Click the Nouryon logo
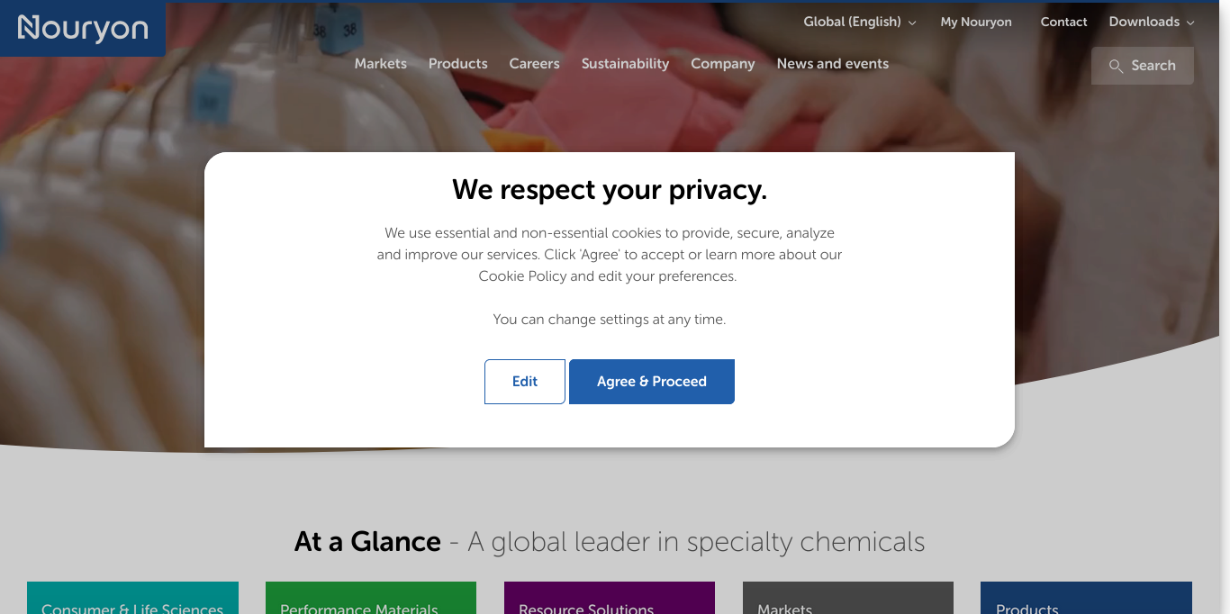 click(x=83, y=29)
